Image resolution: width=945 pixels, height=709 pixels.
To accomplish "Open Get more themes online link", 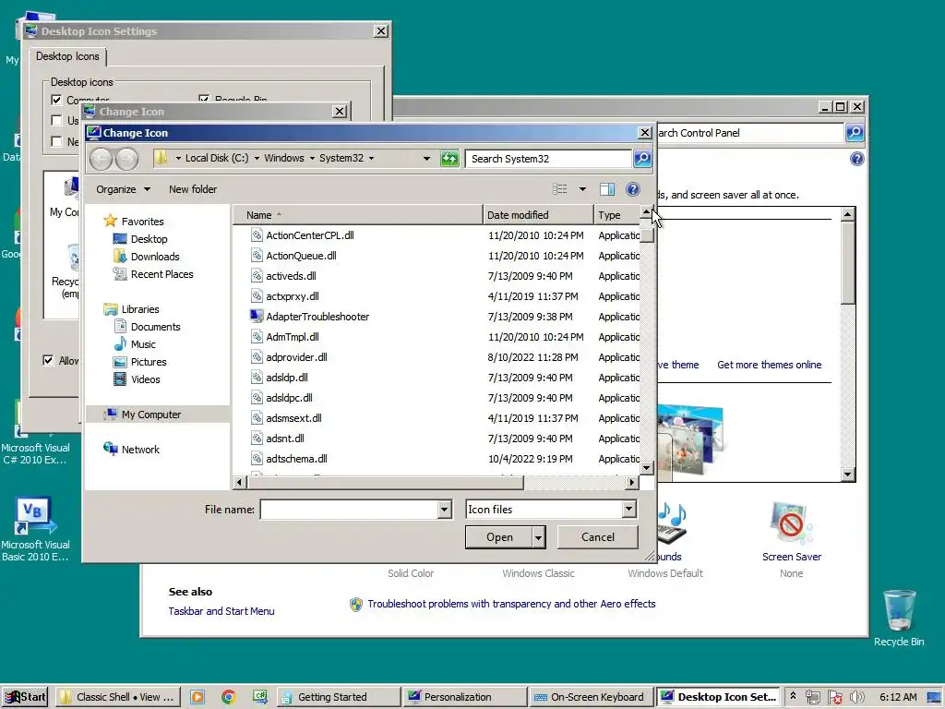I will point(769,365).
